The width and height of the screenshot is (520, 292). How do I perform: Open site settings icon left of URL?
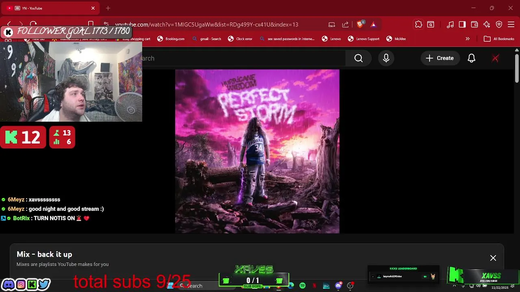(106, 24)
